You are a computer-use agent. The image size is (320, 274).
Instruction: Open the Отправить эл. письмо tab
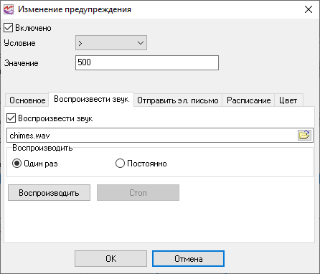coord(178,100)
